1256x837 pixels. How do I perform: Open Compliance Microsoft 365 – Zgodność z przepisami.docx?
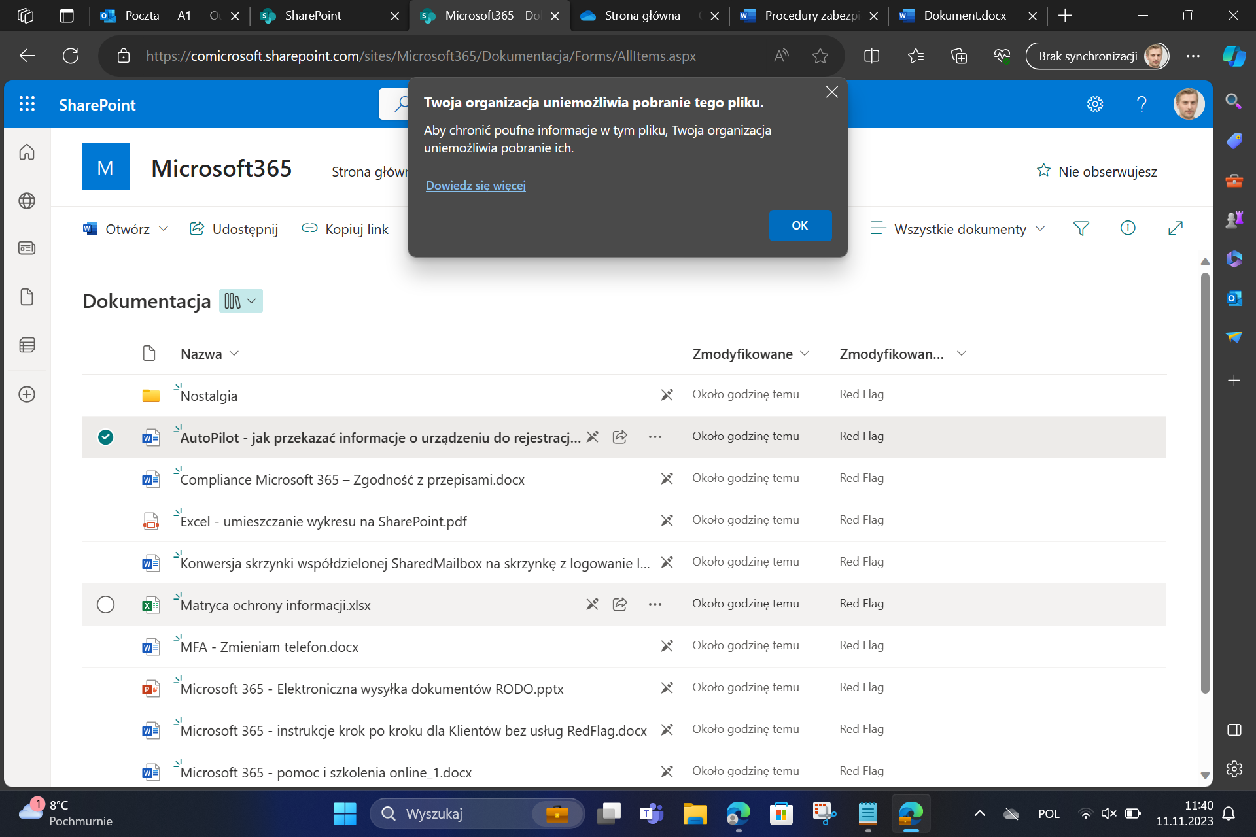[x=352, y=479]
